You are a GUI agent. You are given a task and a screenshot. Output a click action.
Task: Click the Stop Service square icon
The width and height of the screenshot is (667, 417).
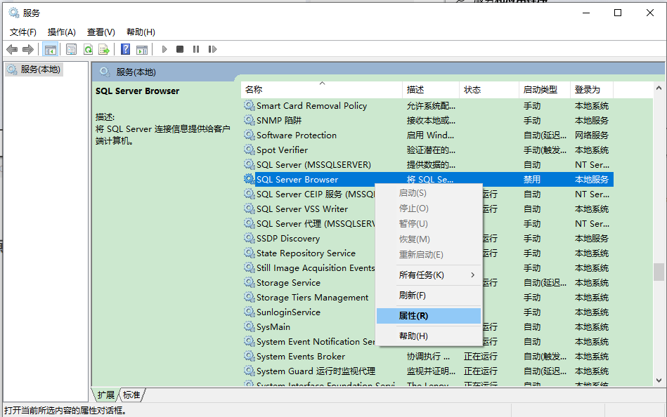pyautogui.click(x=180, y=49)
